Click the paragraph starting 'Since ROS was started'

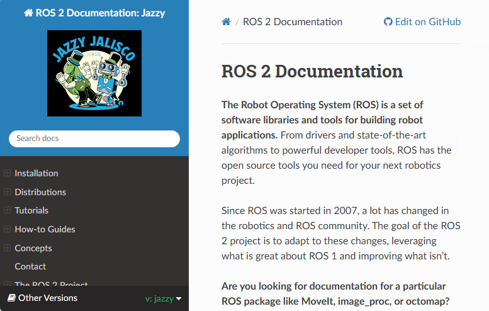[x=341, y=234]
